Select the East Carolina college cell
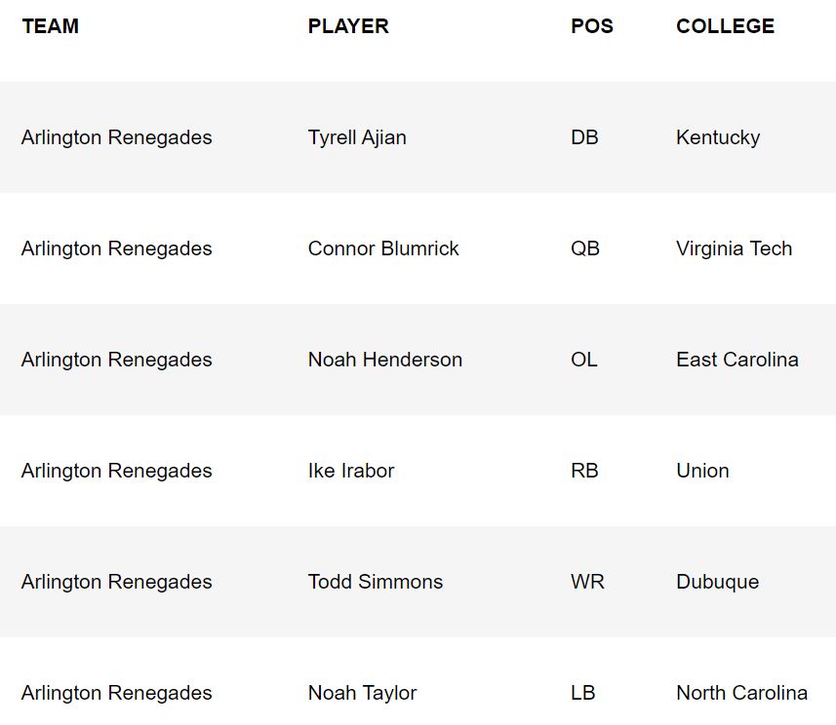Image resolution: width=836 pixels, height=725 pixels. pos(736,360)
